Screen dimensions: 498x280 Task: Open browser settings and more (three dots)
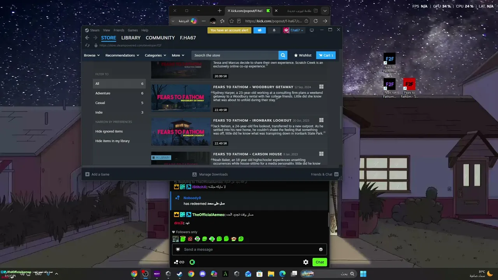[x=203, y=21]
